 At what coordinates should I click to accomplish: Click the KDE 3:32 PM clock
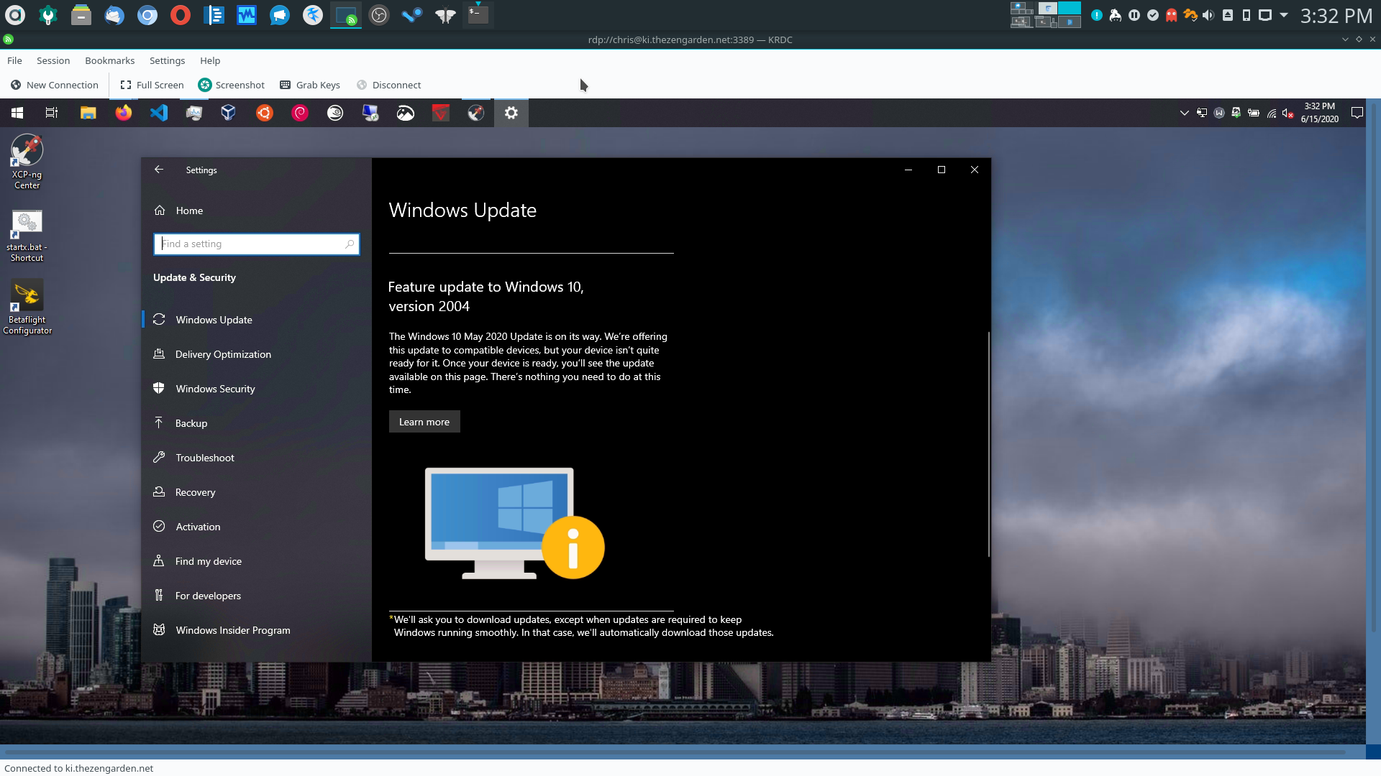tap(1336, 15)
